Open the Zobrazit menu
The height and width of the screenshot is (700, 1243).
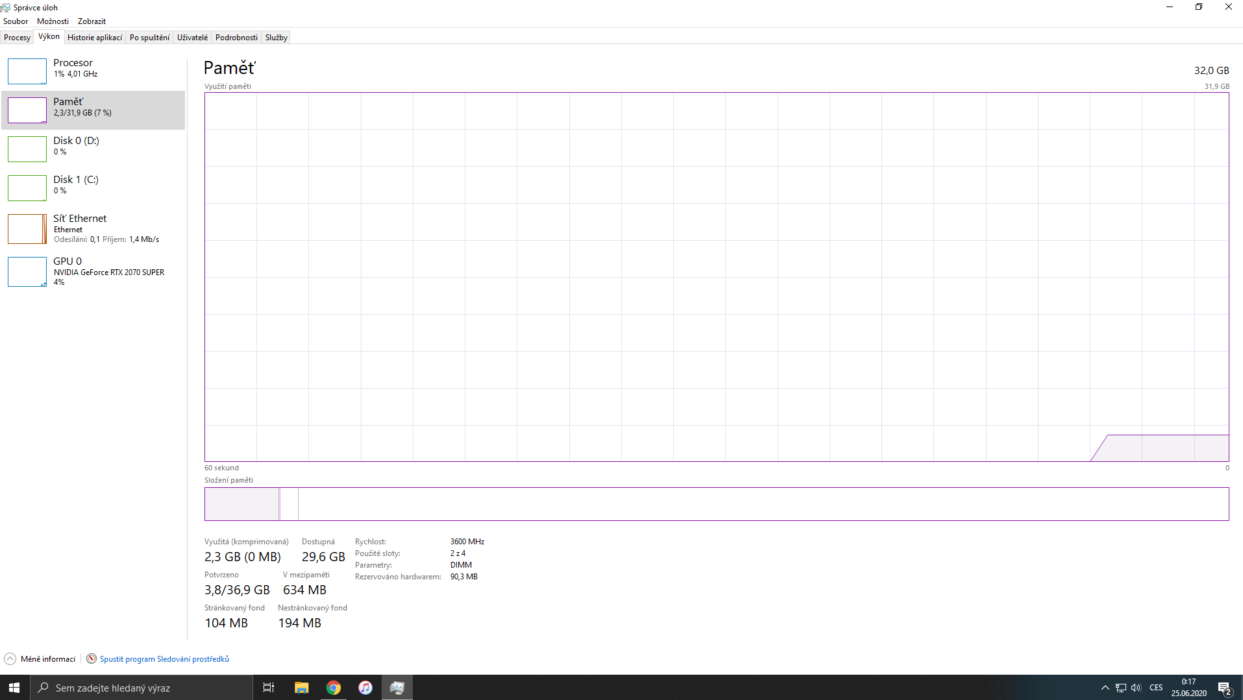click(92, 21)
